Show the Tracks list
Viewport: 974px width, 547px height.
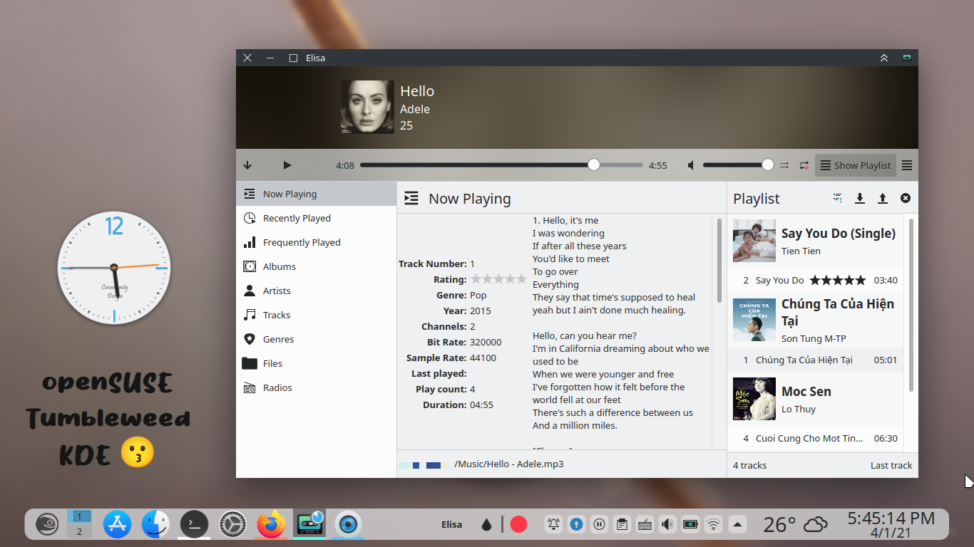[317, 315]
